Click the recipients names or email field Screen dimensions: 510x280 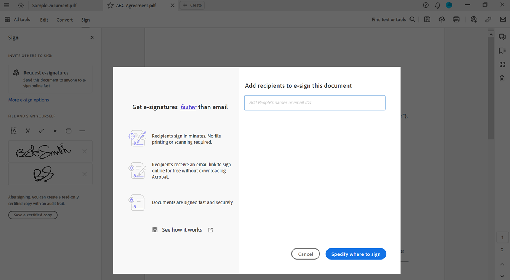[x=315, y=103]
